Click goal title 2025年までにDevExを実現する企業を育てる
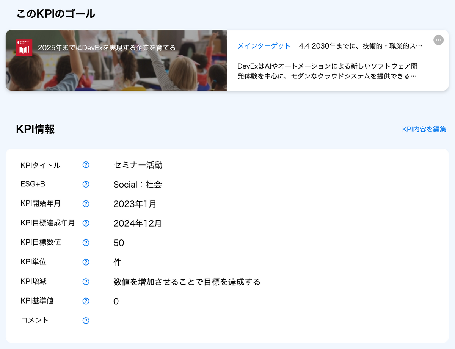Screen dimensions: 455x349 point(107,48)
